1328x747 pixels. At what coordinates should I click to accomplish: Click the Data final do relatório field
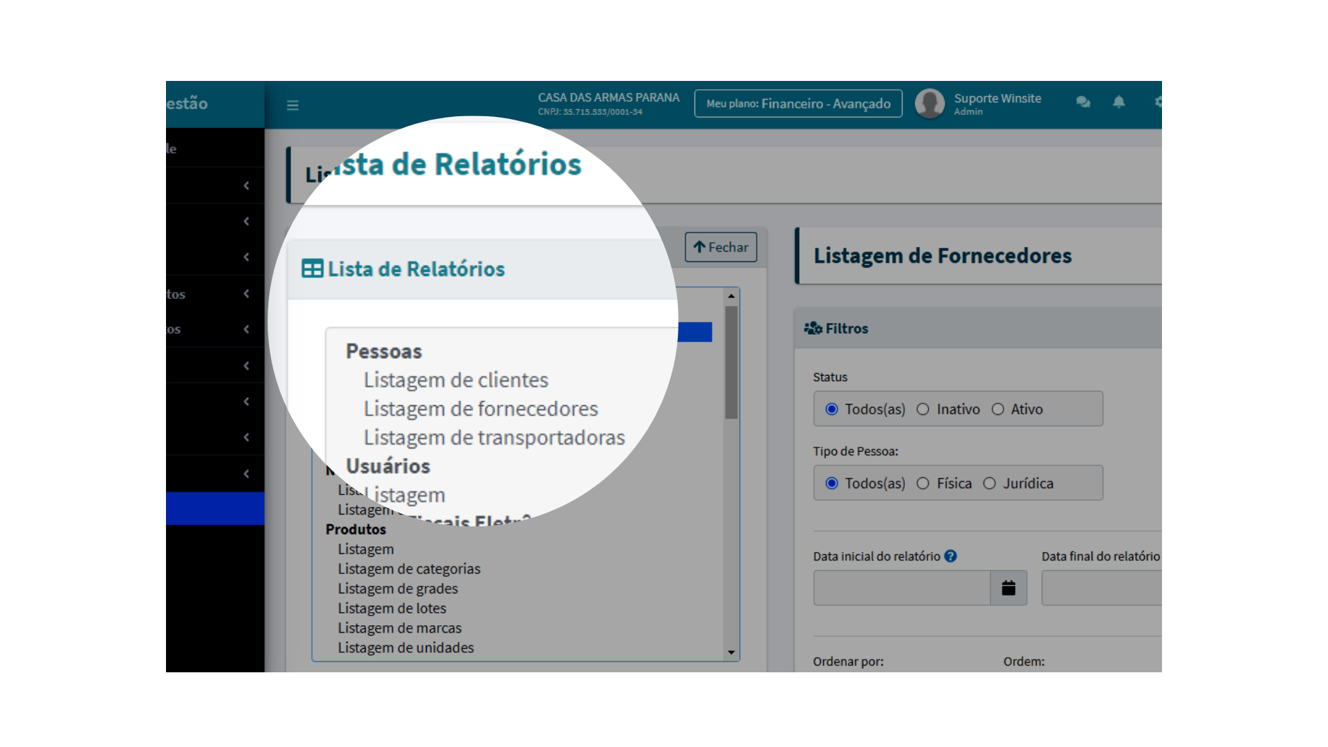(1102, 588)
